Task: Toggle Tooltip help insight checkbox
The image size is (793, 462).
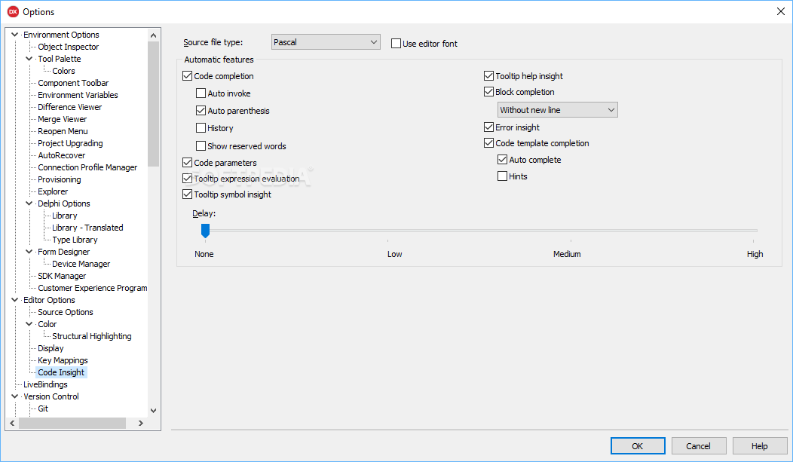Action: pyautogui.click(x=488, y=76)
